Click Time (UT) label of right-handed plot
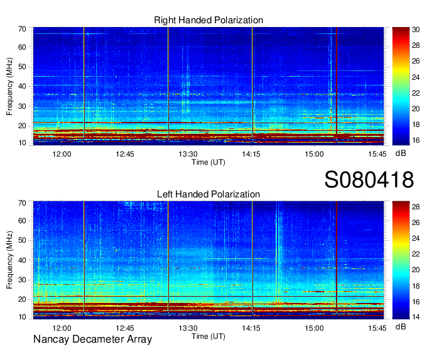 [208, 162]
